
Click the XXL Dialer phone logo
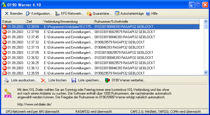tap(8, 93)
